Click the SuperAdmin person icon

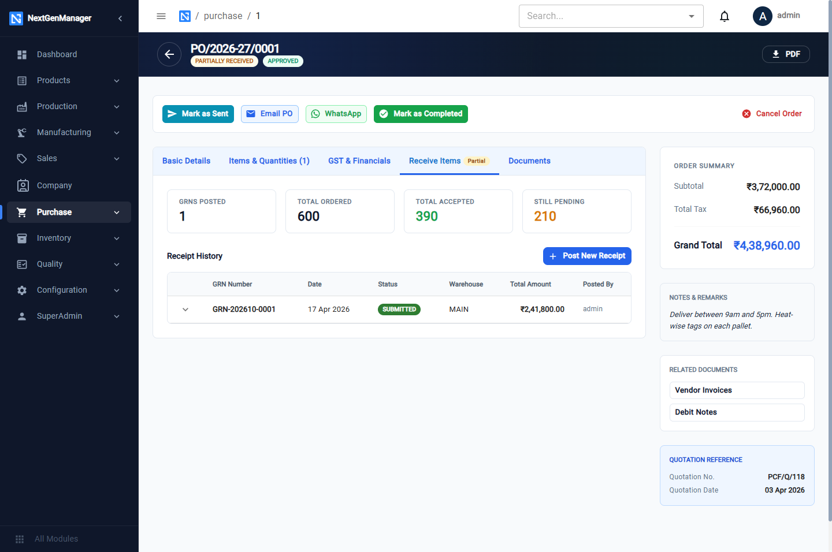(22, 316)
